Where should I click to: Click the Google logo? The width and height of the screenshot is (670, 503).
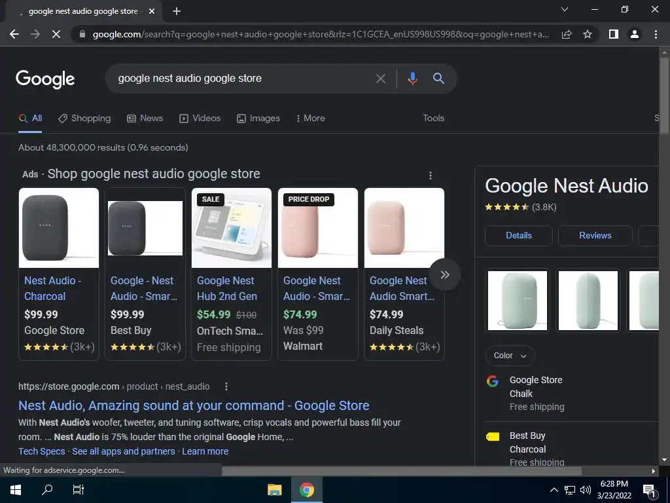pyautogui.click(x=45, y=79)
